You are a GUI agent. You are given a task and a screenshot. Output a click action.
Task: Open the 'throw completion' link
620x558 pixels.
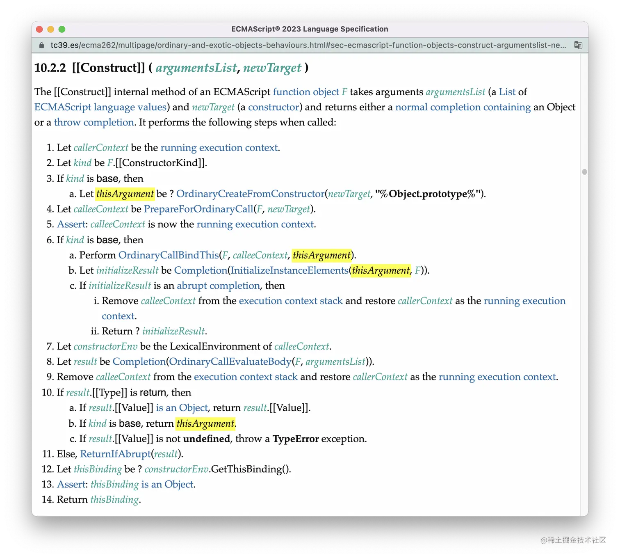pyautogui.click(x=94, y=122)
